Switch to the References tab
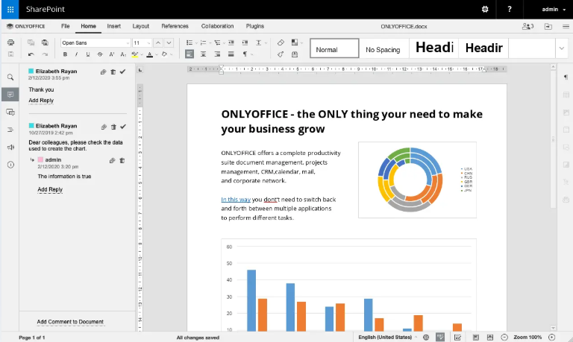The height and width of the screenshot is (342, 573). pyautogui.click(x=175, y=26)
